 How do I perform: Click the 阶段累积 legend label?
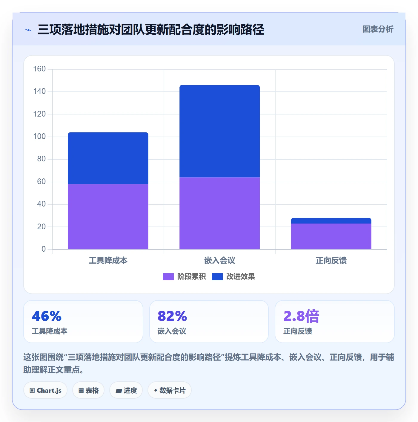(x=191, y=277)
